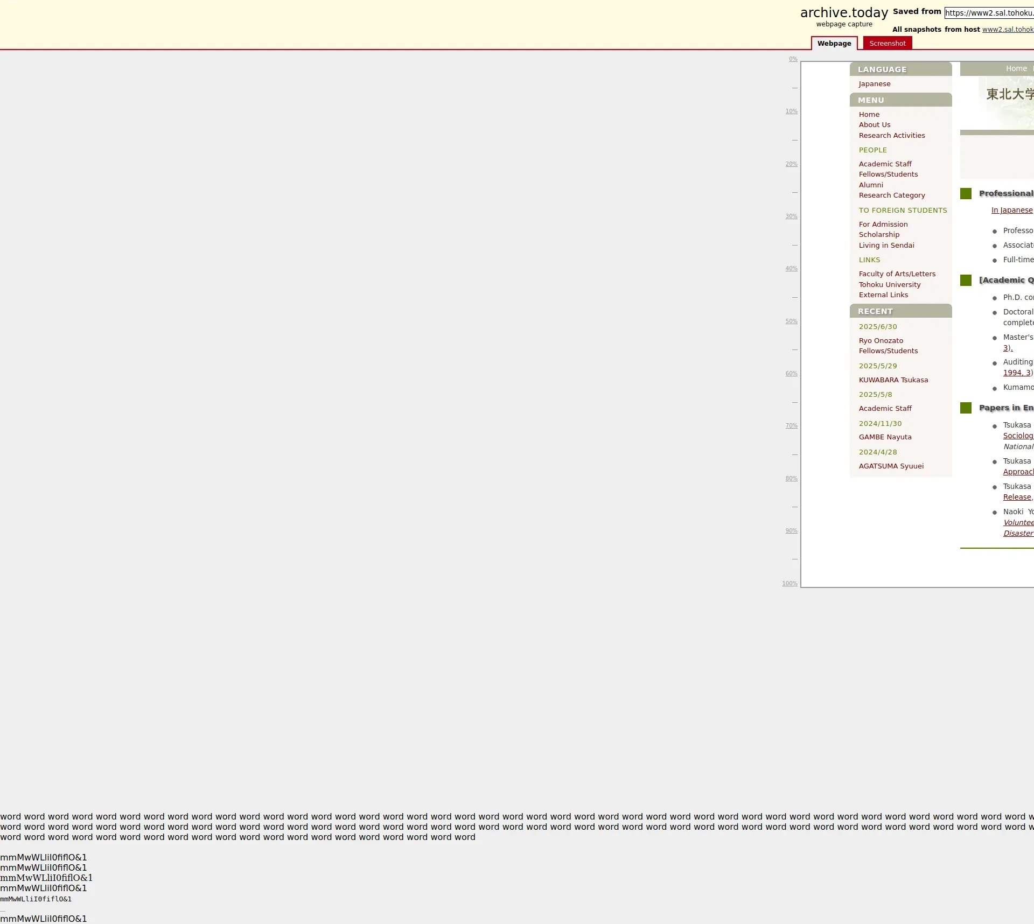This screenshot has height=924, width=1034.
Task: Open Research Activities menu entry
Action: tap(891, 136)
